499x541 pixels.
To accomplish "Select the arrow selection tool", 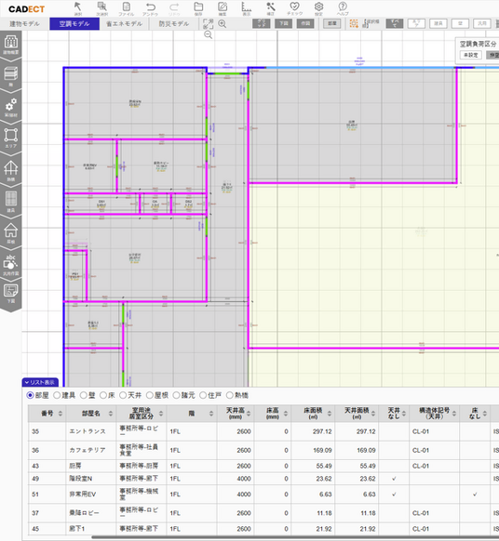I will point(78,8).
